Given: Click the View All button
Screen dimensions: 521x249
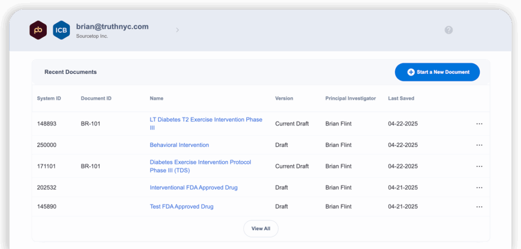Looking at the screenshot, I should (260, 229).
